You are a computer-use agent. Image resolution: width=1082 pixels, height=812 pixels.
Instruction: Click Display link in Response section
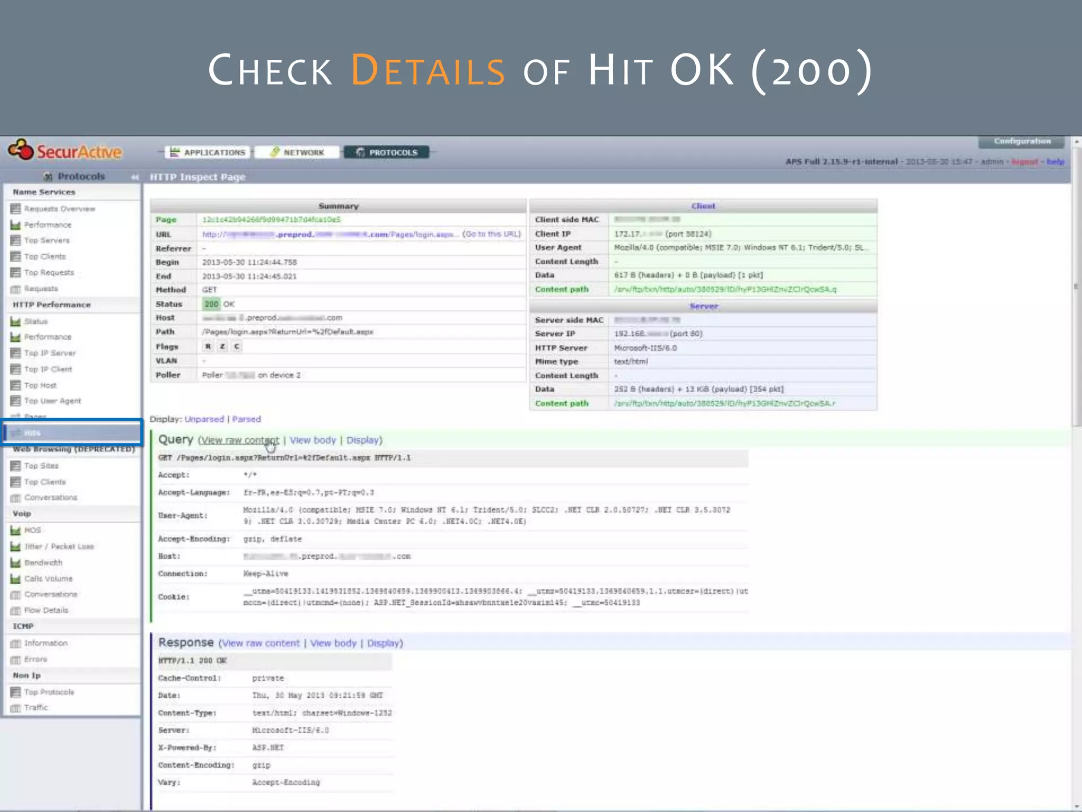coord(383,643)
